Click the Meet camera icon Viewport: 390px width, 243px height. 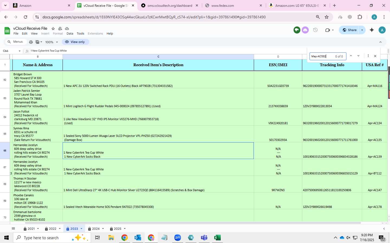tap(327, 30)
